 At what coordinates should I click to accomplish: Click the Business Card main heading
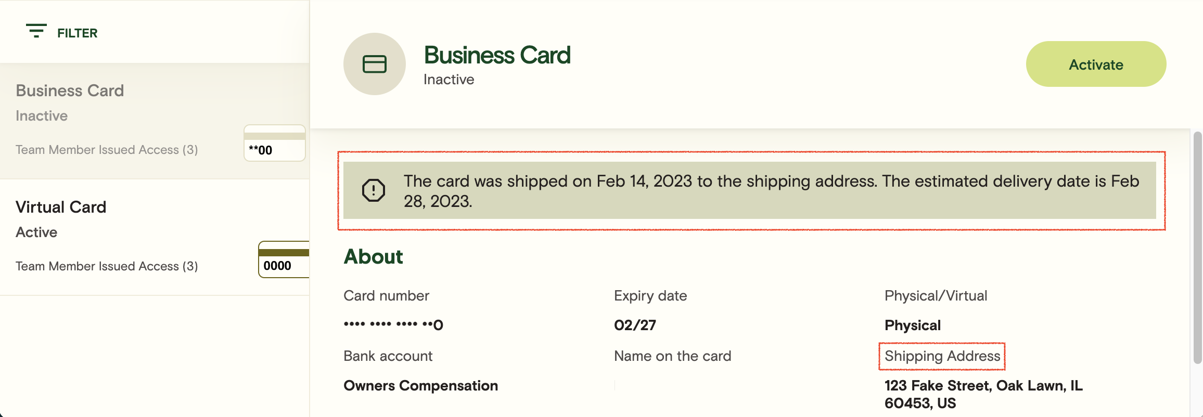[x=497, y=56]
